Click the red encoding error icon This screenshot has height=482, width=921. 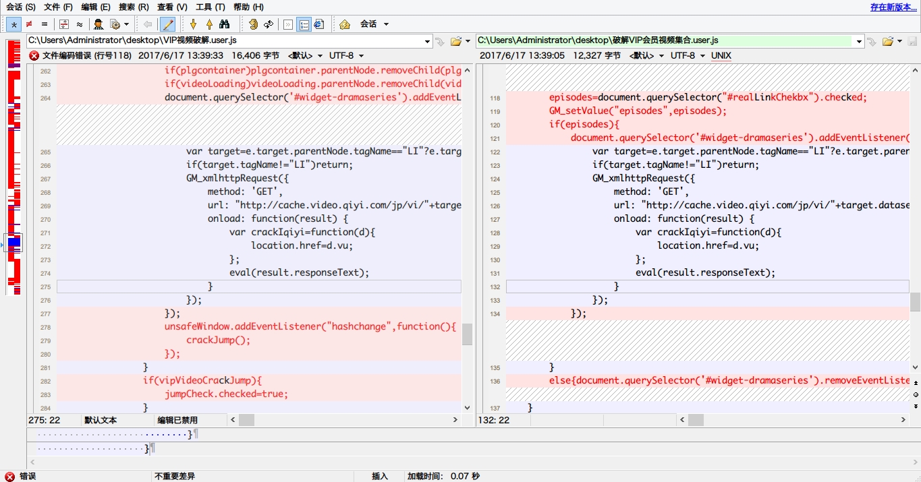tap(34, 55)
